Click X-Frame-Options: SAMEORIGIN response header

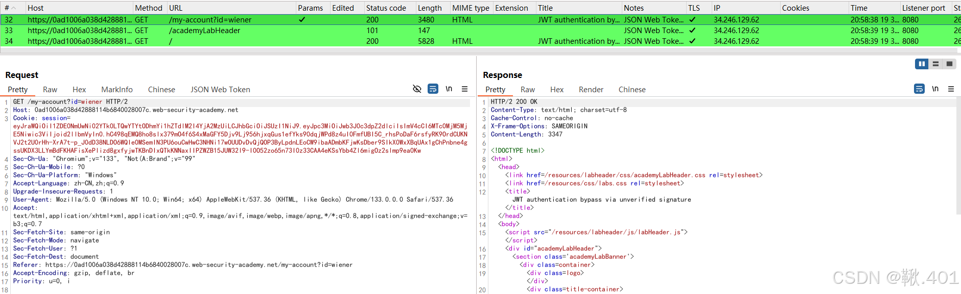pos(539,126)
